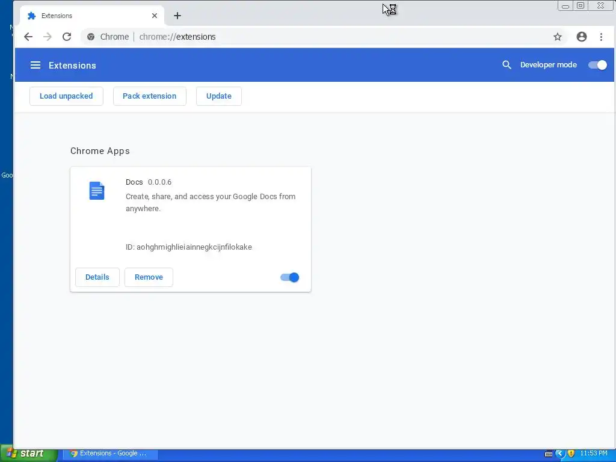The height and width of the screenshot is (462, 616).
Task: Click the system tray security shield icon
Action: coord(571,454)
